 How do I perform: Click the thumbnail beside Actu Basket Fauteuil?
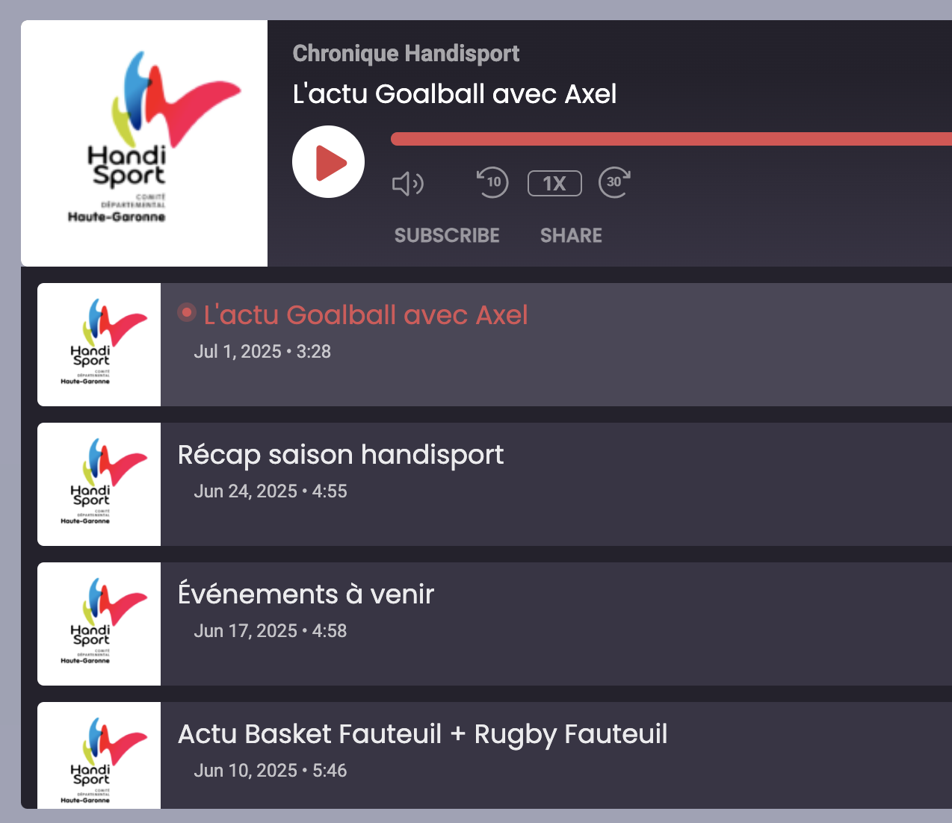(99, 755)
